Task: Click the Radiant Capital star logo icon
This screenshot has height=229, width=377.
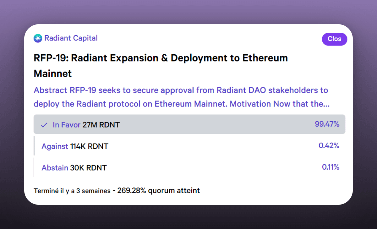Action: 38,38
